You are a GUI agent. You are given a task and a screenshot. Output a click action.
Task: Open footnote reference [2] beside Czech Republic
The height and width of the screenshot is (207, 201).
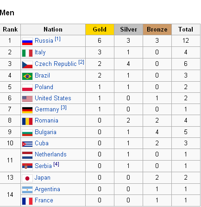(82, 62)
